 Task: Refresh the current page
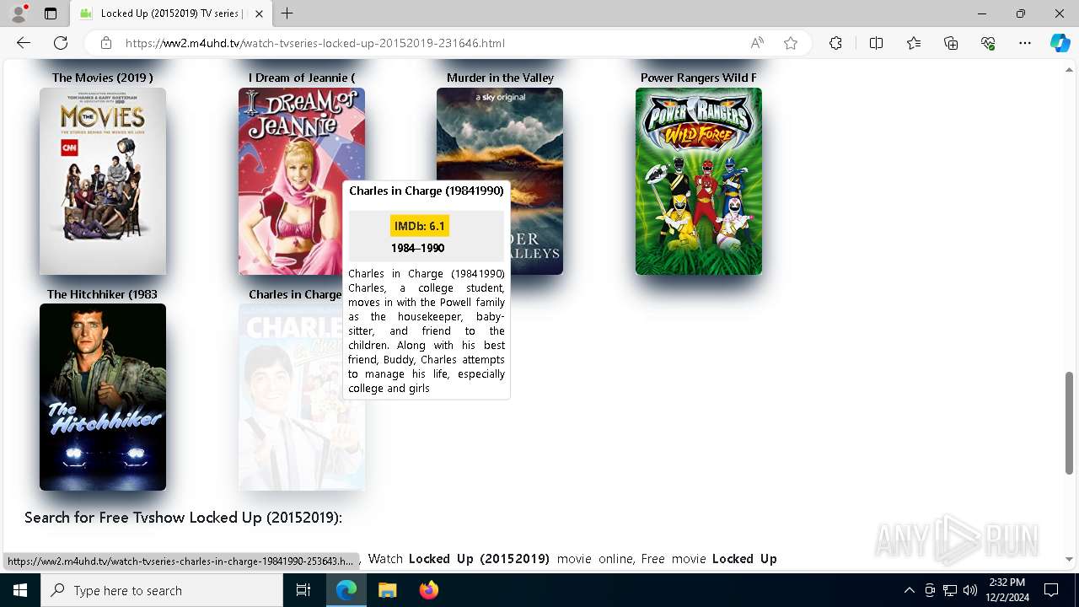point(61,43)
